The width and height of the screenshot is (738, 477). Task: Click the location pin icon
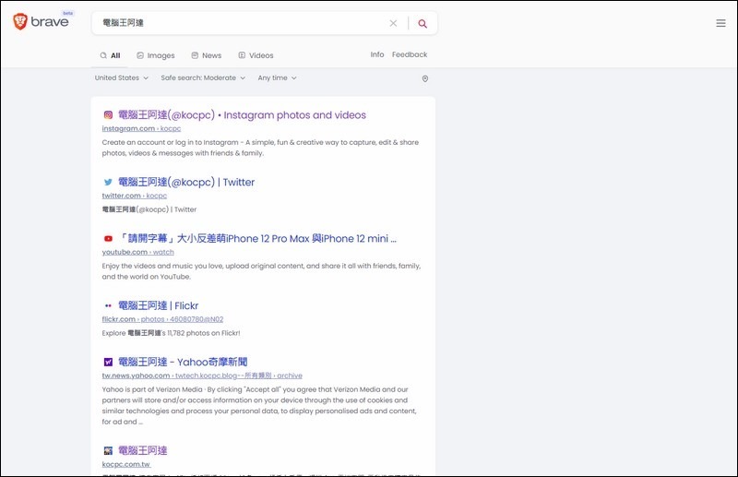click(425, 78)
